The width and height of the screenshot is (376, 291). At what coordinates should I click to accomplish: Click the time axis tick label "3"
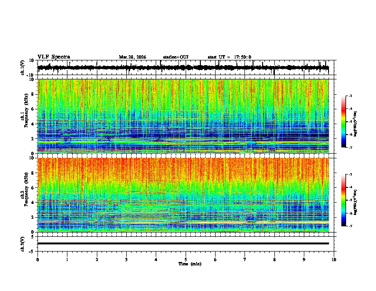126,260
